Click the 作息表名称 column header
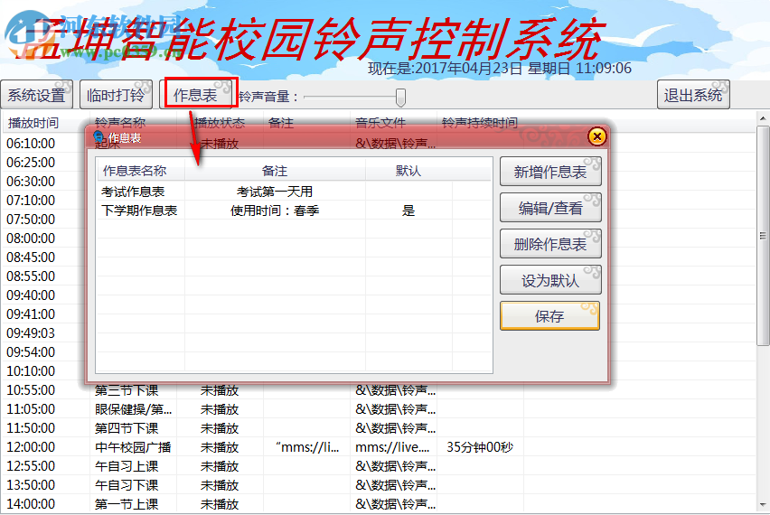Screen dimensions: 770x515 pos(140,171)
